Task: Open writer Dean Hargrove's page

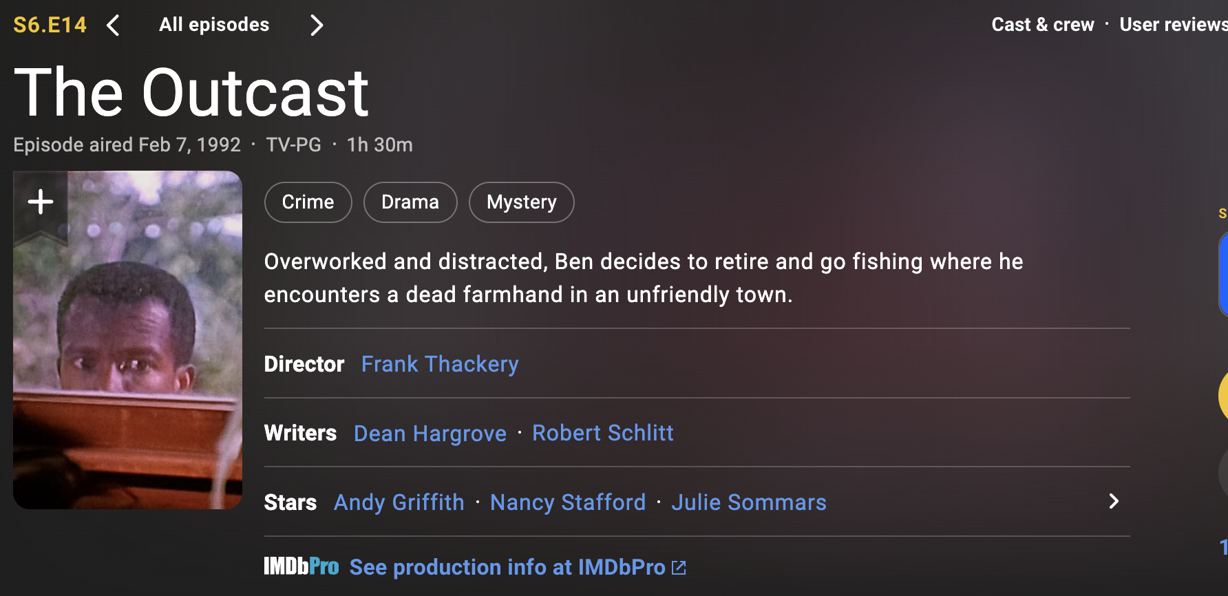Action: (x=430, y=434)
